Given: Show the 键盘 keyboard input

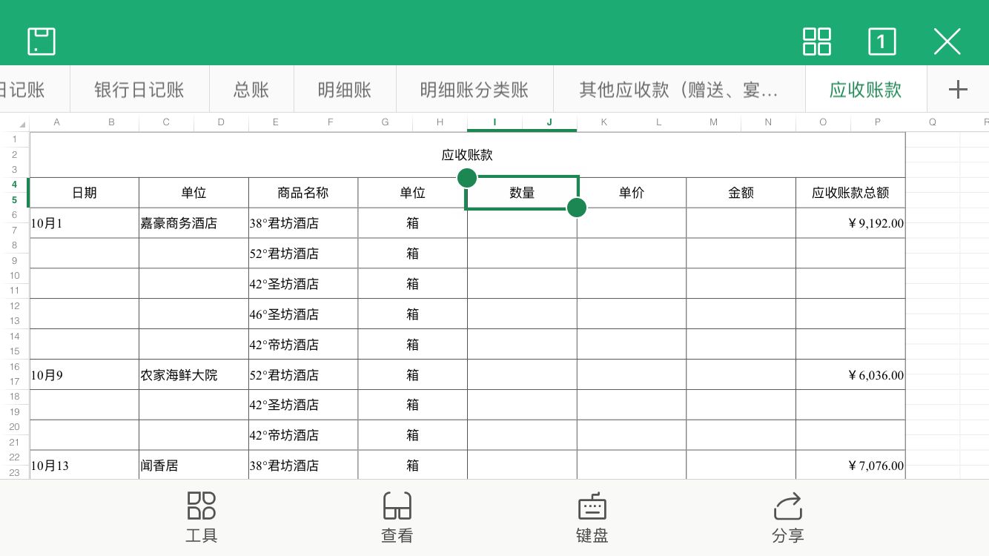Looking at the screenshot, I should click(x=591, y=517).
